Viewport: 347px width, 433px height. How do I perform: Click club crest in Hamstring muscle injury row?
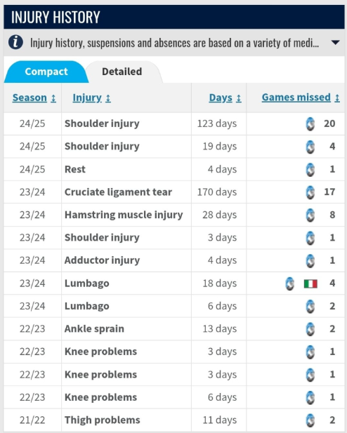310,215
